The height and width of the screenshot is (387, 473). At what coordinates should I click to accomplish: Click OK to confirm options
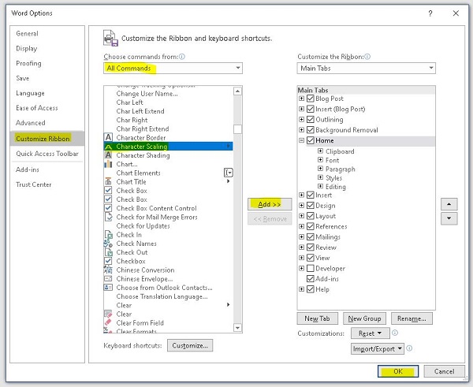tap(398, 371)
